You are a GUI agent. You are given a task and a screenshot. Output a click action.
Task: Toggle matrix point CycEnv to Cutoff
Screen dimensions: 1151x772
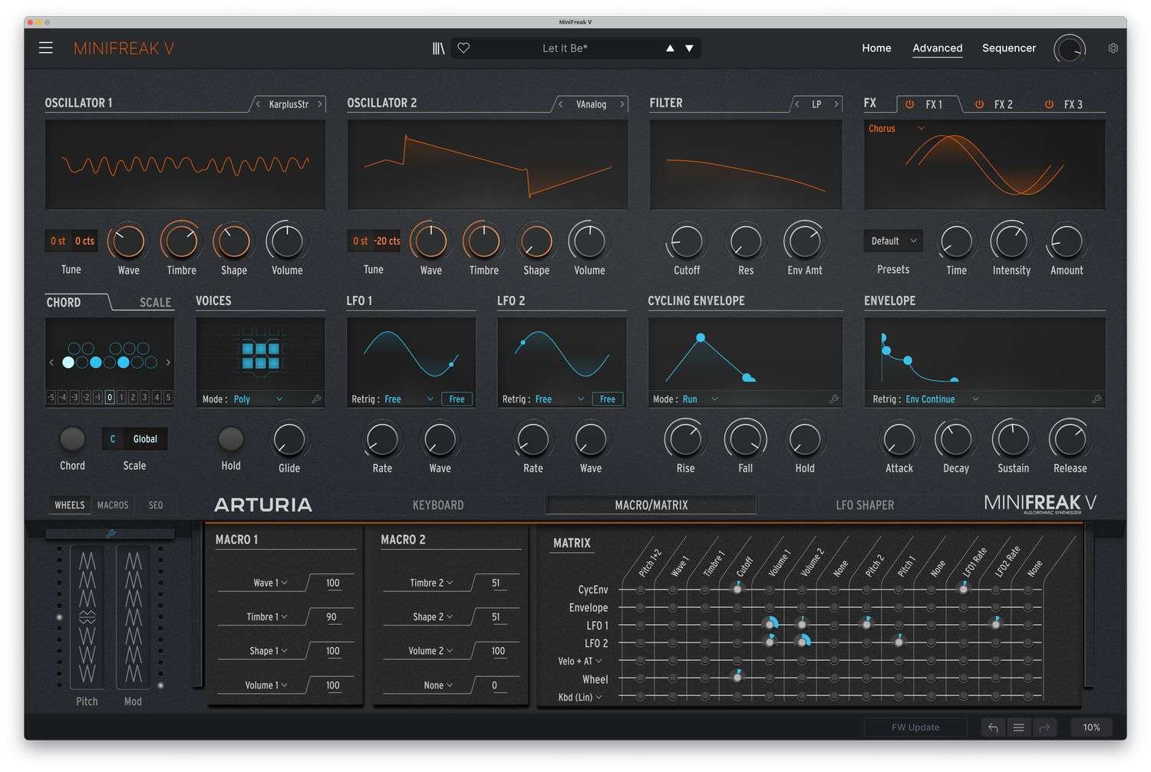tap(737, 589)
